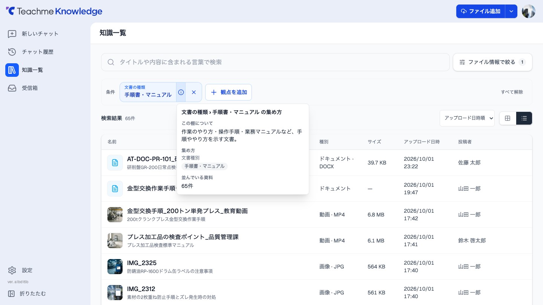
Task: Click the search input field
Action: [275, 62]
